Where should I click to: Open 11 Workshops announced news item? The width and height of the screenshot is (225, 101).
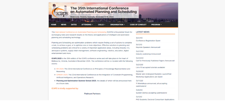coord(152,85)
